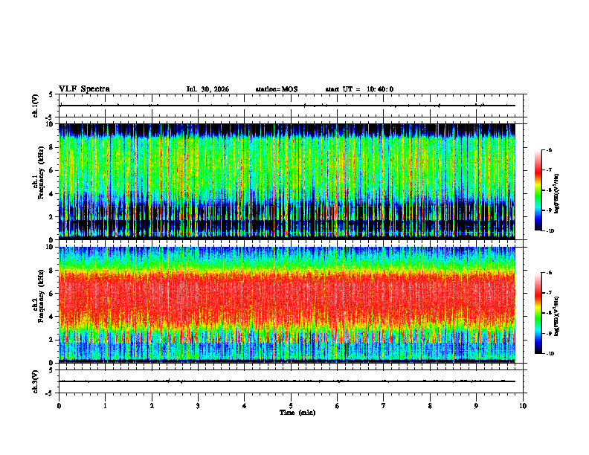Image resolution: width=589 pixels, height=455 pixels.
Task: Click the "ch.1(V)" axis label
Action: pos(36,106)
